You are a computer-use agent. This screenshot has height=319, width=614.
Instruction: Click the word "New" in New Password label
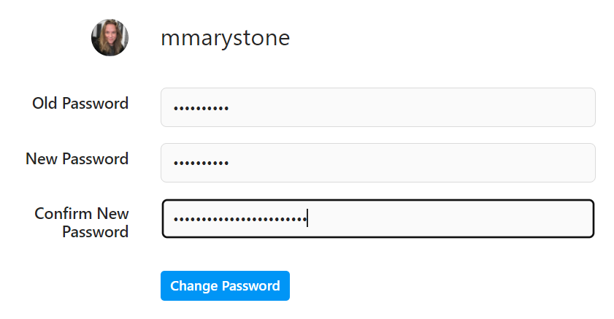click(x=41, y=159)
